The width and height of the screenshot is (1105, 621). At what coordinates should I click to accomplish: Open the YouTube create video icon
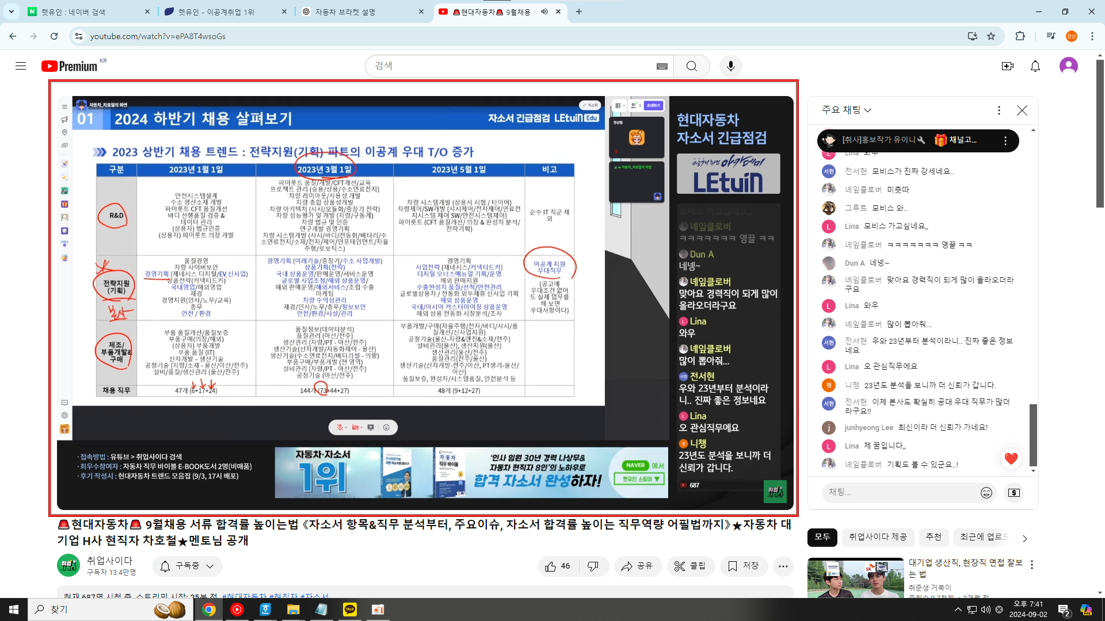pos(1007,66)
